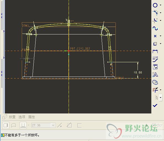Flip the extrude depth direction
Image resolution: width=164 pixels, height=141 pixels.
pyautogui.click(x=60, y=125)
